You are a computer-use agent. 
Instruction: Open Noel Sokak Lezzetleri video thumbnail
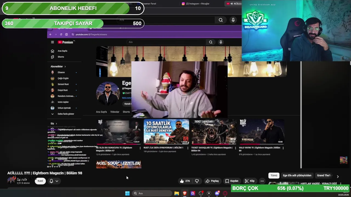(119, 164)
